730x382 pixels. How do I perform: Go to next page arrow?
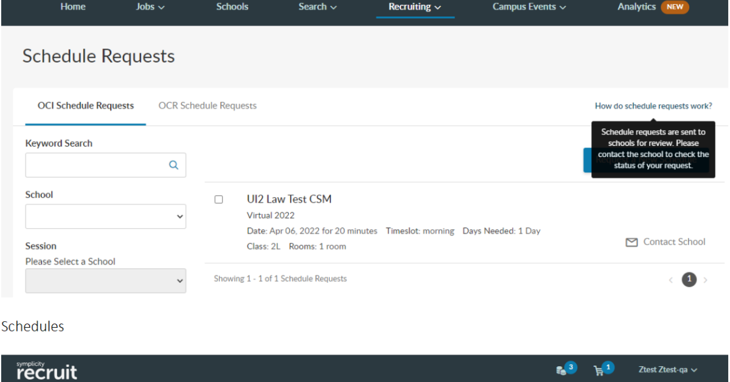(706, 280)
